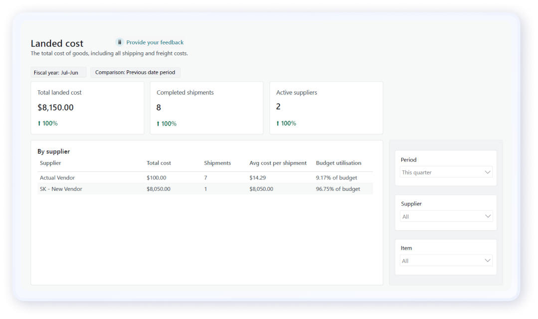Open the Provide your feedback link
538x319 pixels.
[x=155, y=42]
